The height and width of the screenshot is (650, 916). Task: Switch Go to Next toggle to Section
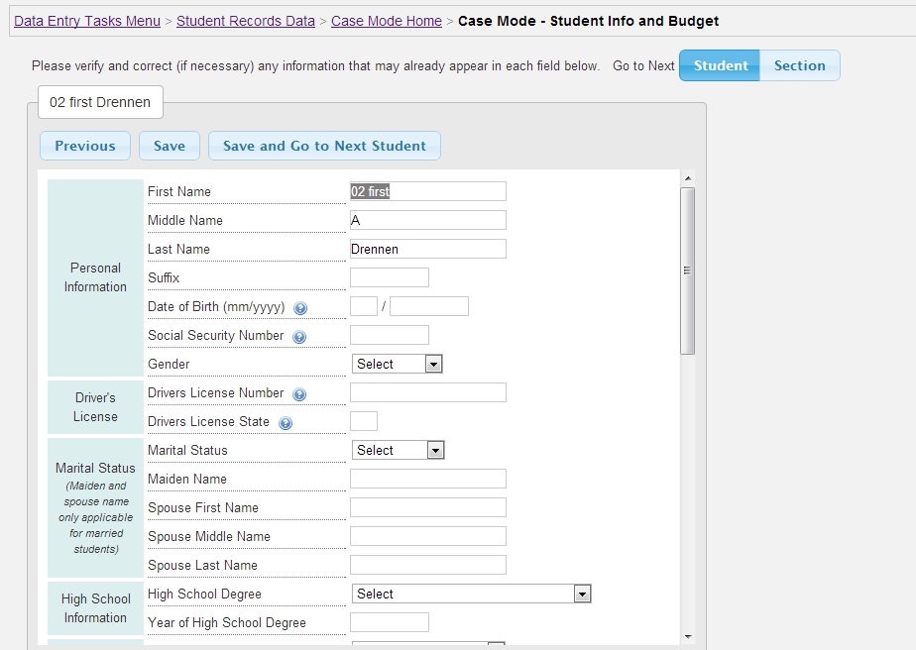click(x=800, y=65)
